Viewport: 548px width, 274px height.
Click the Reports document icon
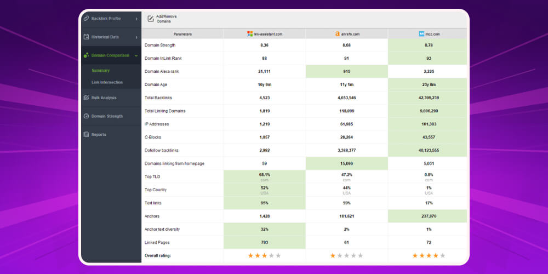87,134
